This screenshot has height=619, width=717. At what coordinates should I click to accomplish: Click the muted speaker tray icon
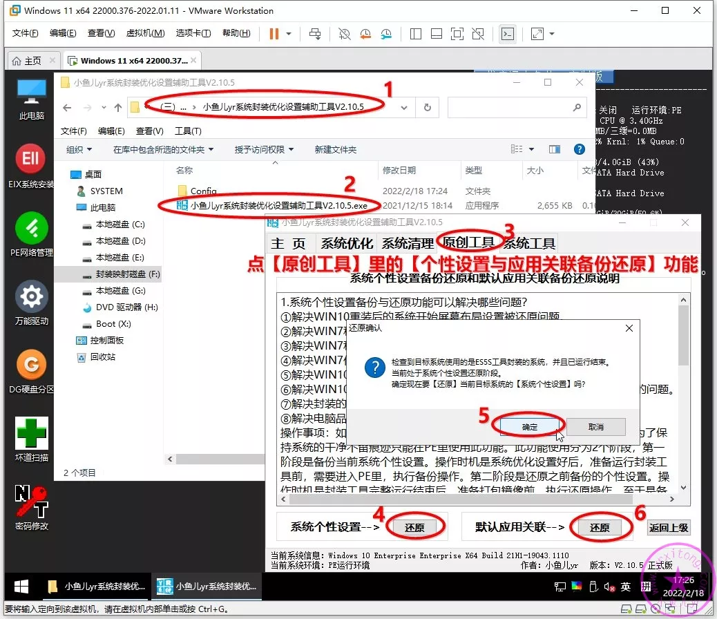[x=610, y=587]
